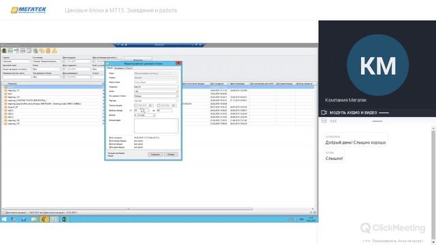The height and width of the screenshot is (245, 436).
Task: Click the 'Добрый день! Слышно хорошо' chat message
Action: tap(356, 142)
